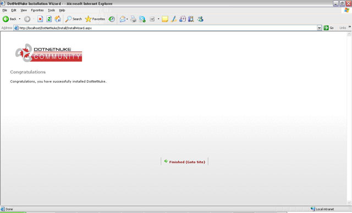Click the Done status bar page icon

click(x=3, y=209)
